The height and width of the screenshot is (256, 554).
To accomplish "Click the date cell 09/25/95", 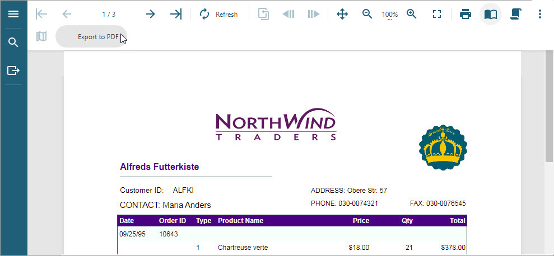I will click(132, 234).
